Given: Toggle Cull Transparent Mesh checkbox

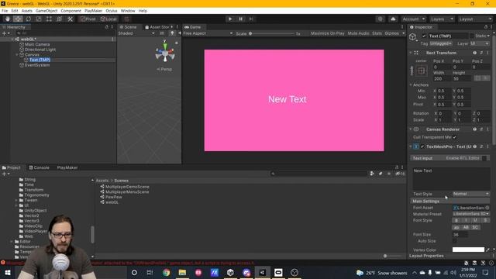Looking at the screenshot, I should [455, 137].
